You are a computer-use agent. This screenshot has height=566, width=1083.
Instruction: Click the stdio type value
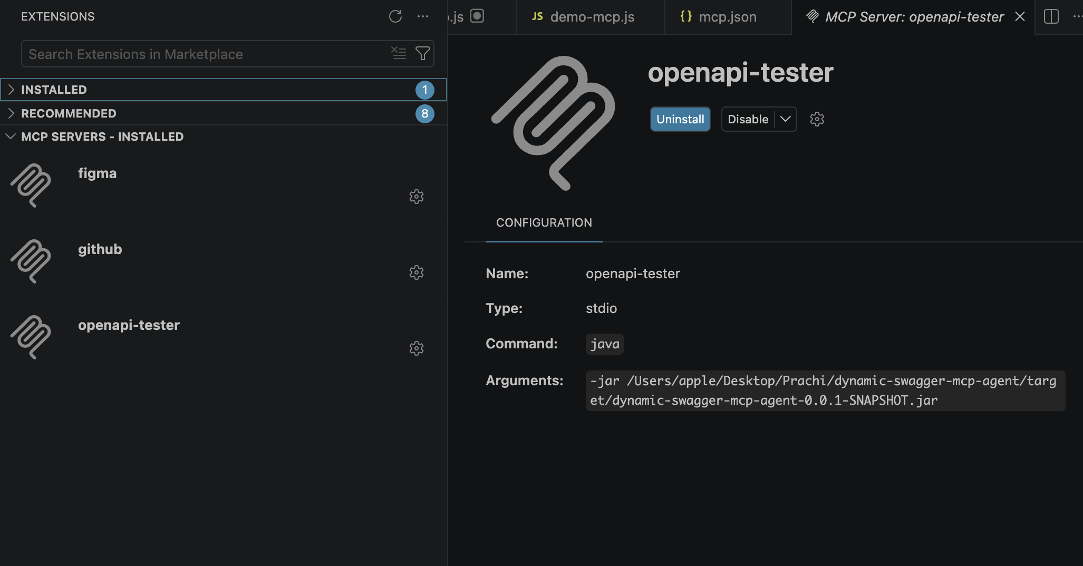(601, 308)
